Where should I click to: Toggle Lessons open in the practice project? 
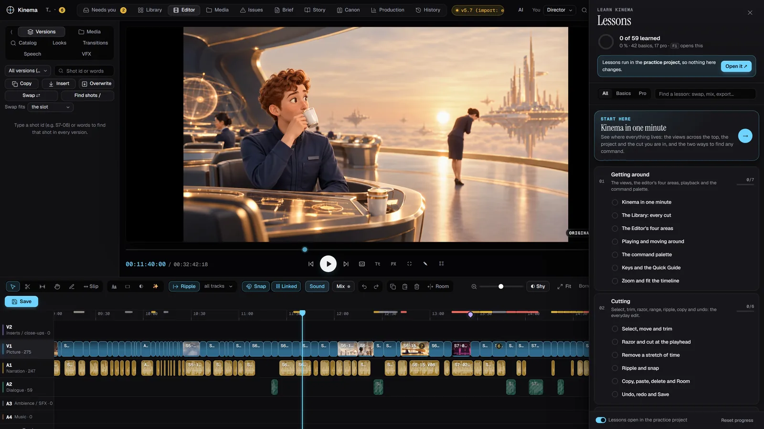[x=601, y=420]
